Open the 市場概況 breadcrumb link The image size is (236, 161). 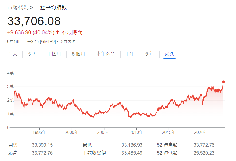(18, 7)
